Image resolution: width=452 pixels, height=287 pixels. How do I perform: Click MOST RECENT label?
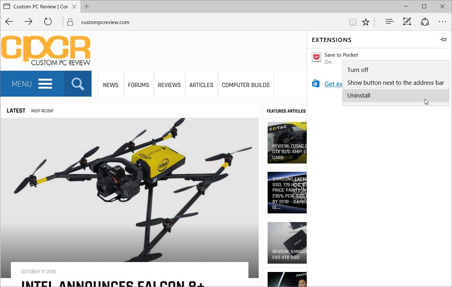[x=42, y=111]
